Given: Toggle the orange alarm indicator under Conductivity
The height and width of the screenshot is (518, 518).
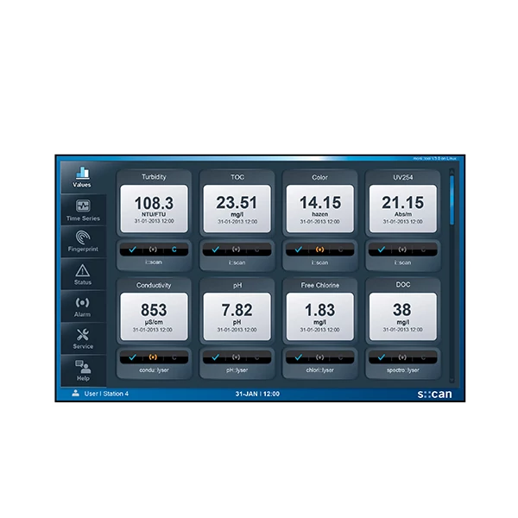Looking at the screenshot, I should (x=154, y=357).
